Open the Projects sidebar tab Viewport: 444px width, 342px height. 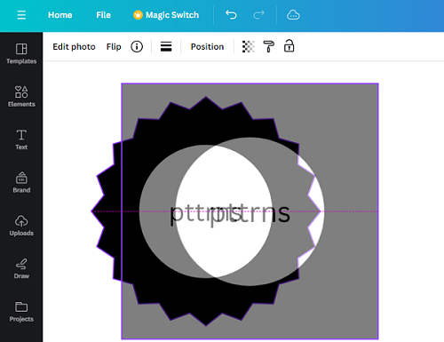click(x=21, y=312)
